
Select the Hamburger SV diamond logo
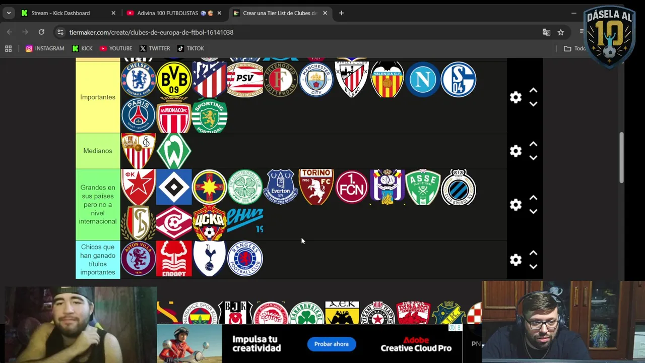coord(174,187)
